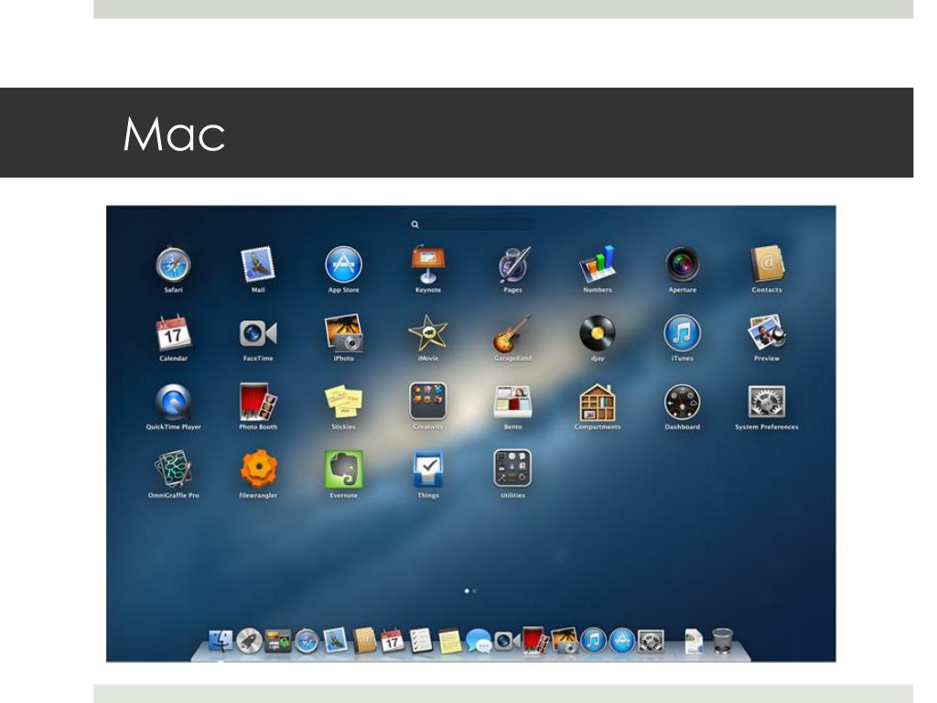Open Notes from the Dock

click(x=449, y=641)
